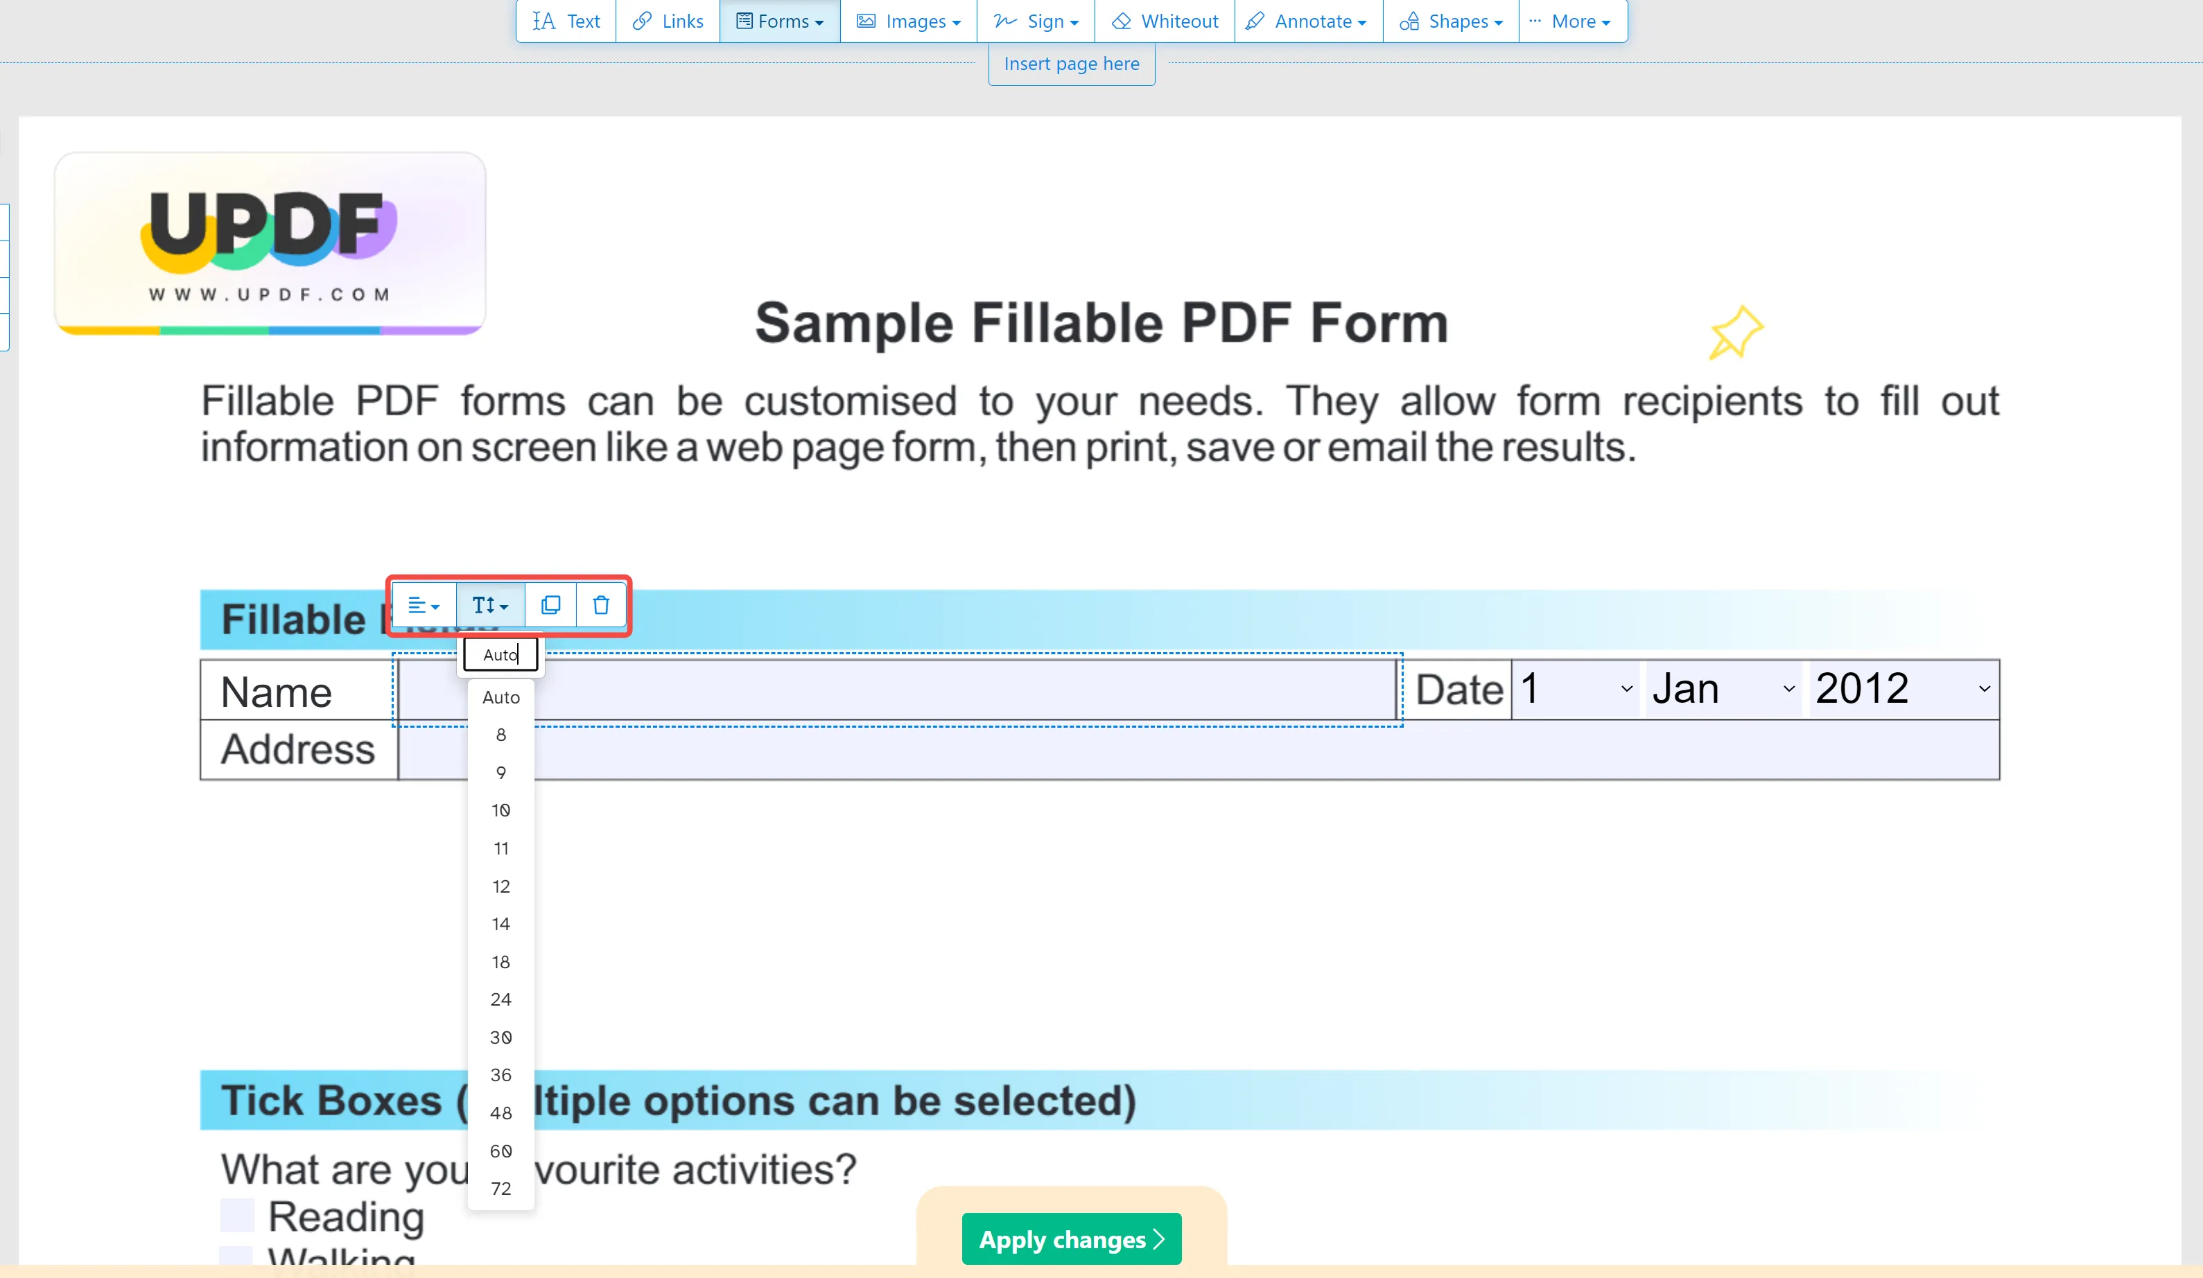2203x1278 pixels.
Task: Click the duplicate field icon in toolbar
Action: coord(550,604)
